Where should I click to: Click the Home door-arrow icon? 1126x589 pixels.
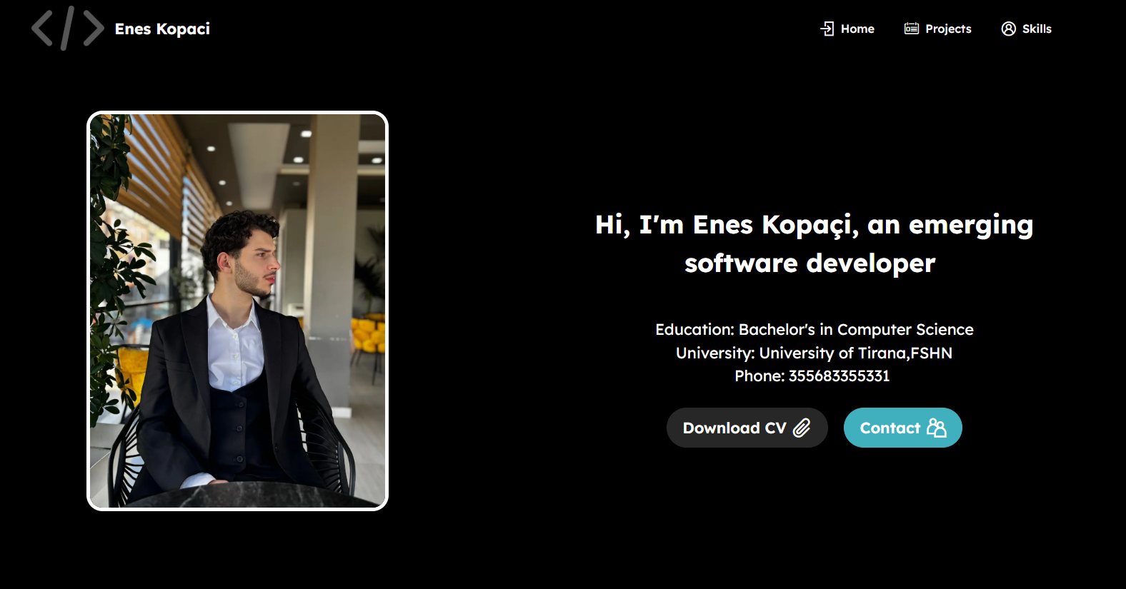click(x=827, y=29)
